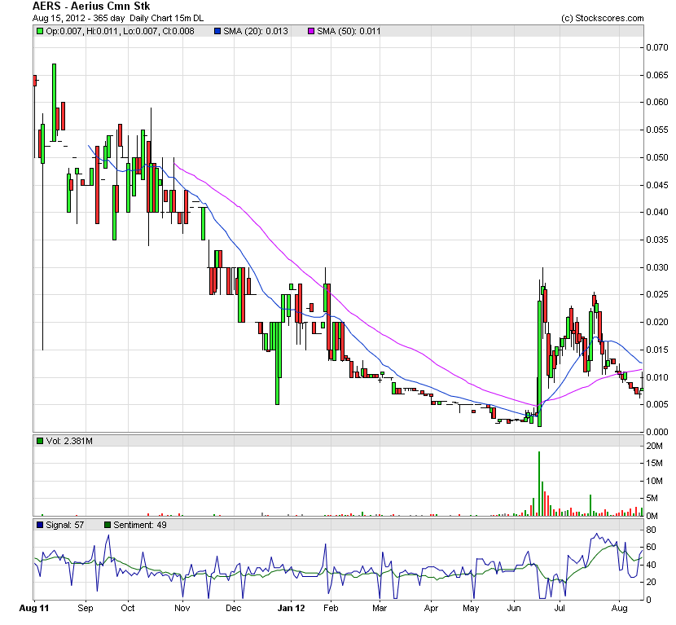The width and height of the screenshot is (676, 625).
Task: Click the subtitle 'Aug 15, 2012 - 365 day Daily Chart 15m DL'
Action: (x=118, y=18)
